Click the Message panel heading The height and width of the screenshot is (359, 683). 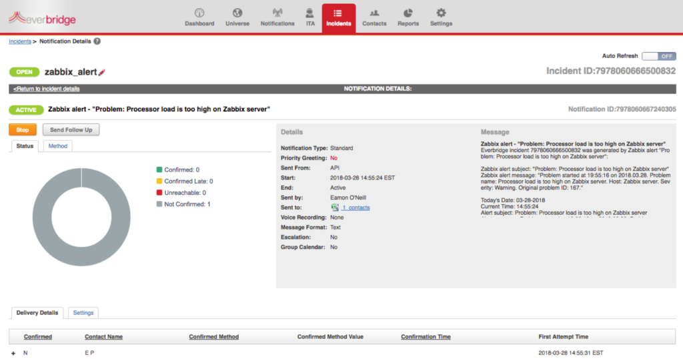[495, 132]
